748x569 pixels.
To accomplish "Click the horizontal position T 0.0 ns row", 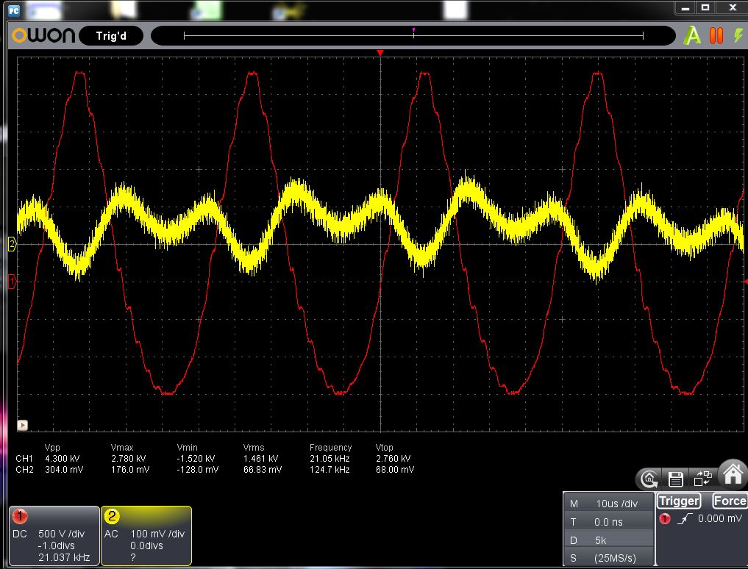I will (608, 522).
